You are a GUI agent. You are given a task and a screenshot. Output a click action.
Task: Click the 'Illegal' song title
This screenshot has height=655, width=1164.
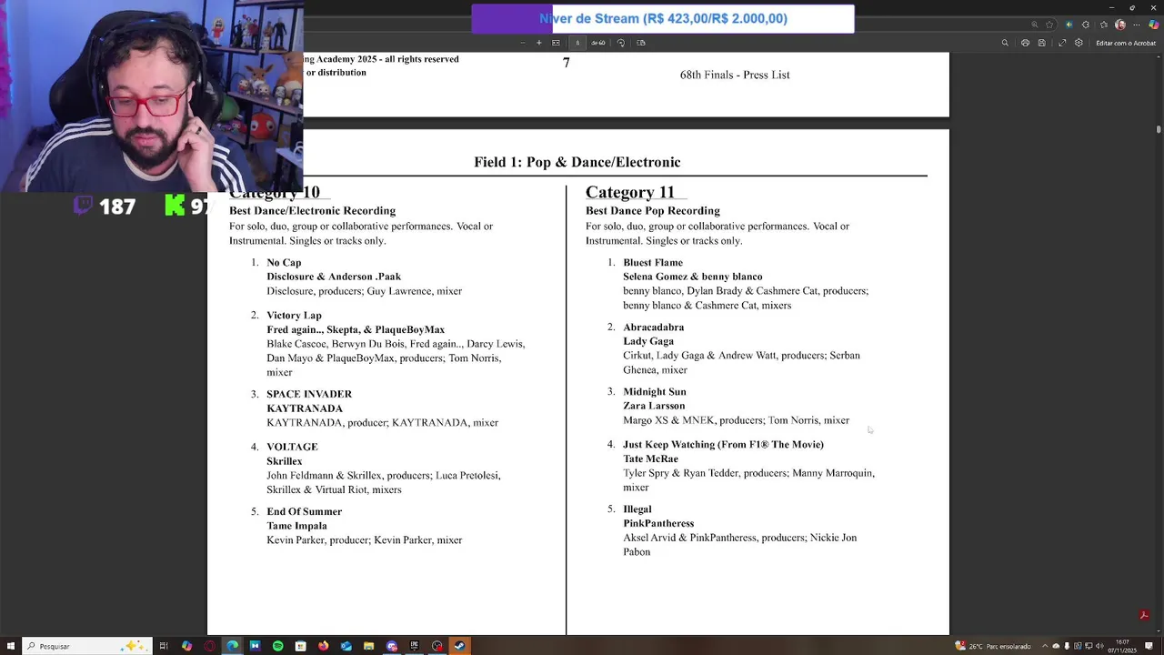point(637,509)
